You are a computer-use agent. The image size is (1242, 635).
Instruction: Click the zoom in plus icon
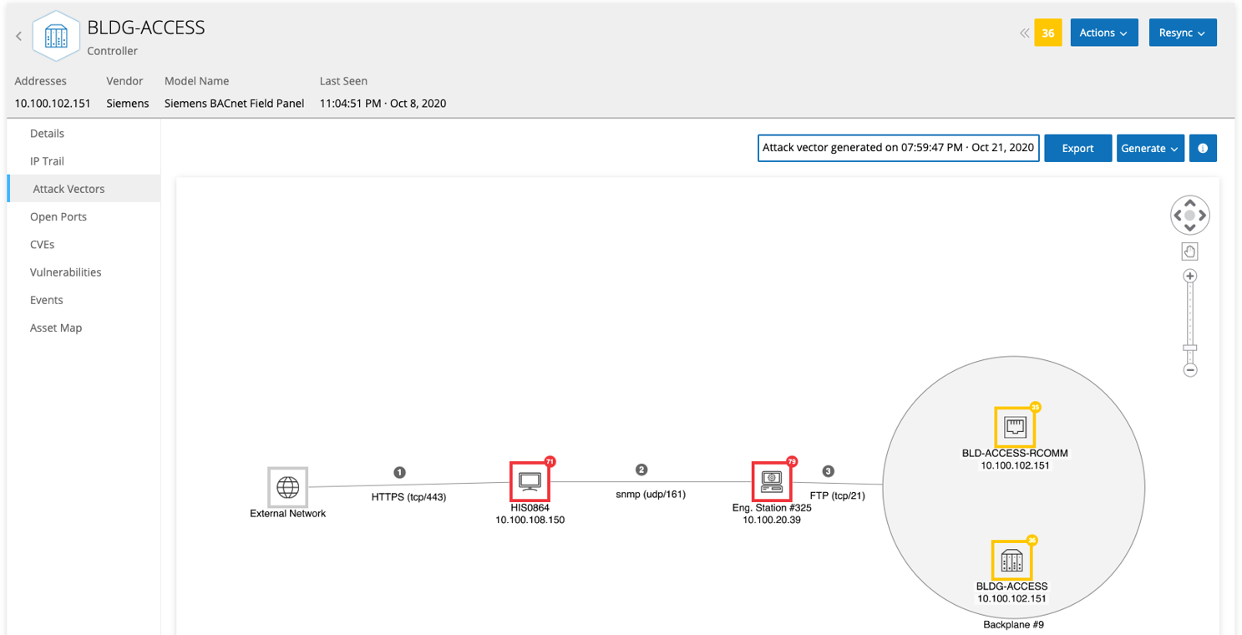[x=1190, y=276]
